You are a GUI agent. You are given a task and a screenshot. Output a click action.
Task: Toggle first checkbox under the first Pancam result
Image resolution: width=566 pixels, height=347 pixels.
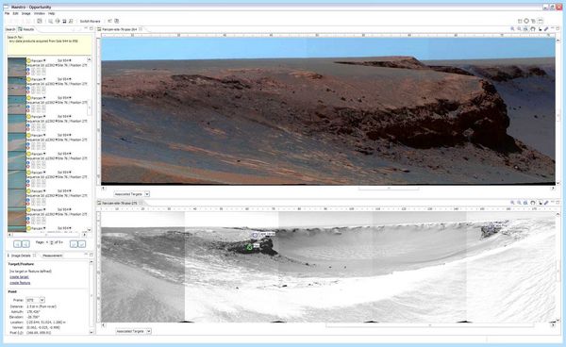tap(33, 71)
